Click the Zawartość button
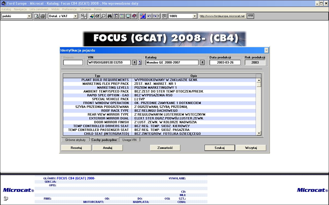 tap(165, 148)
